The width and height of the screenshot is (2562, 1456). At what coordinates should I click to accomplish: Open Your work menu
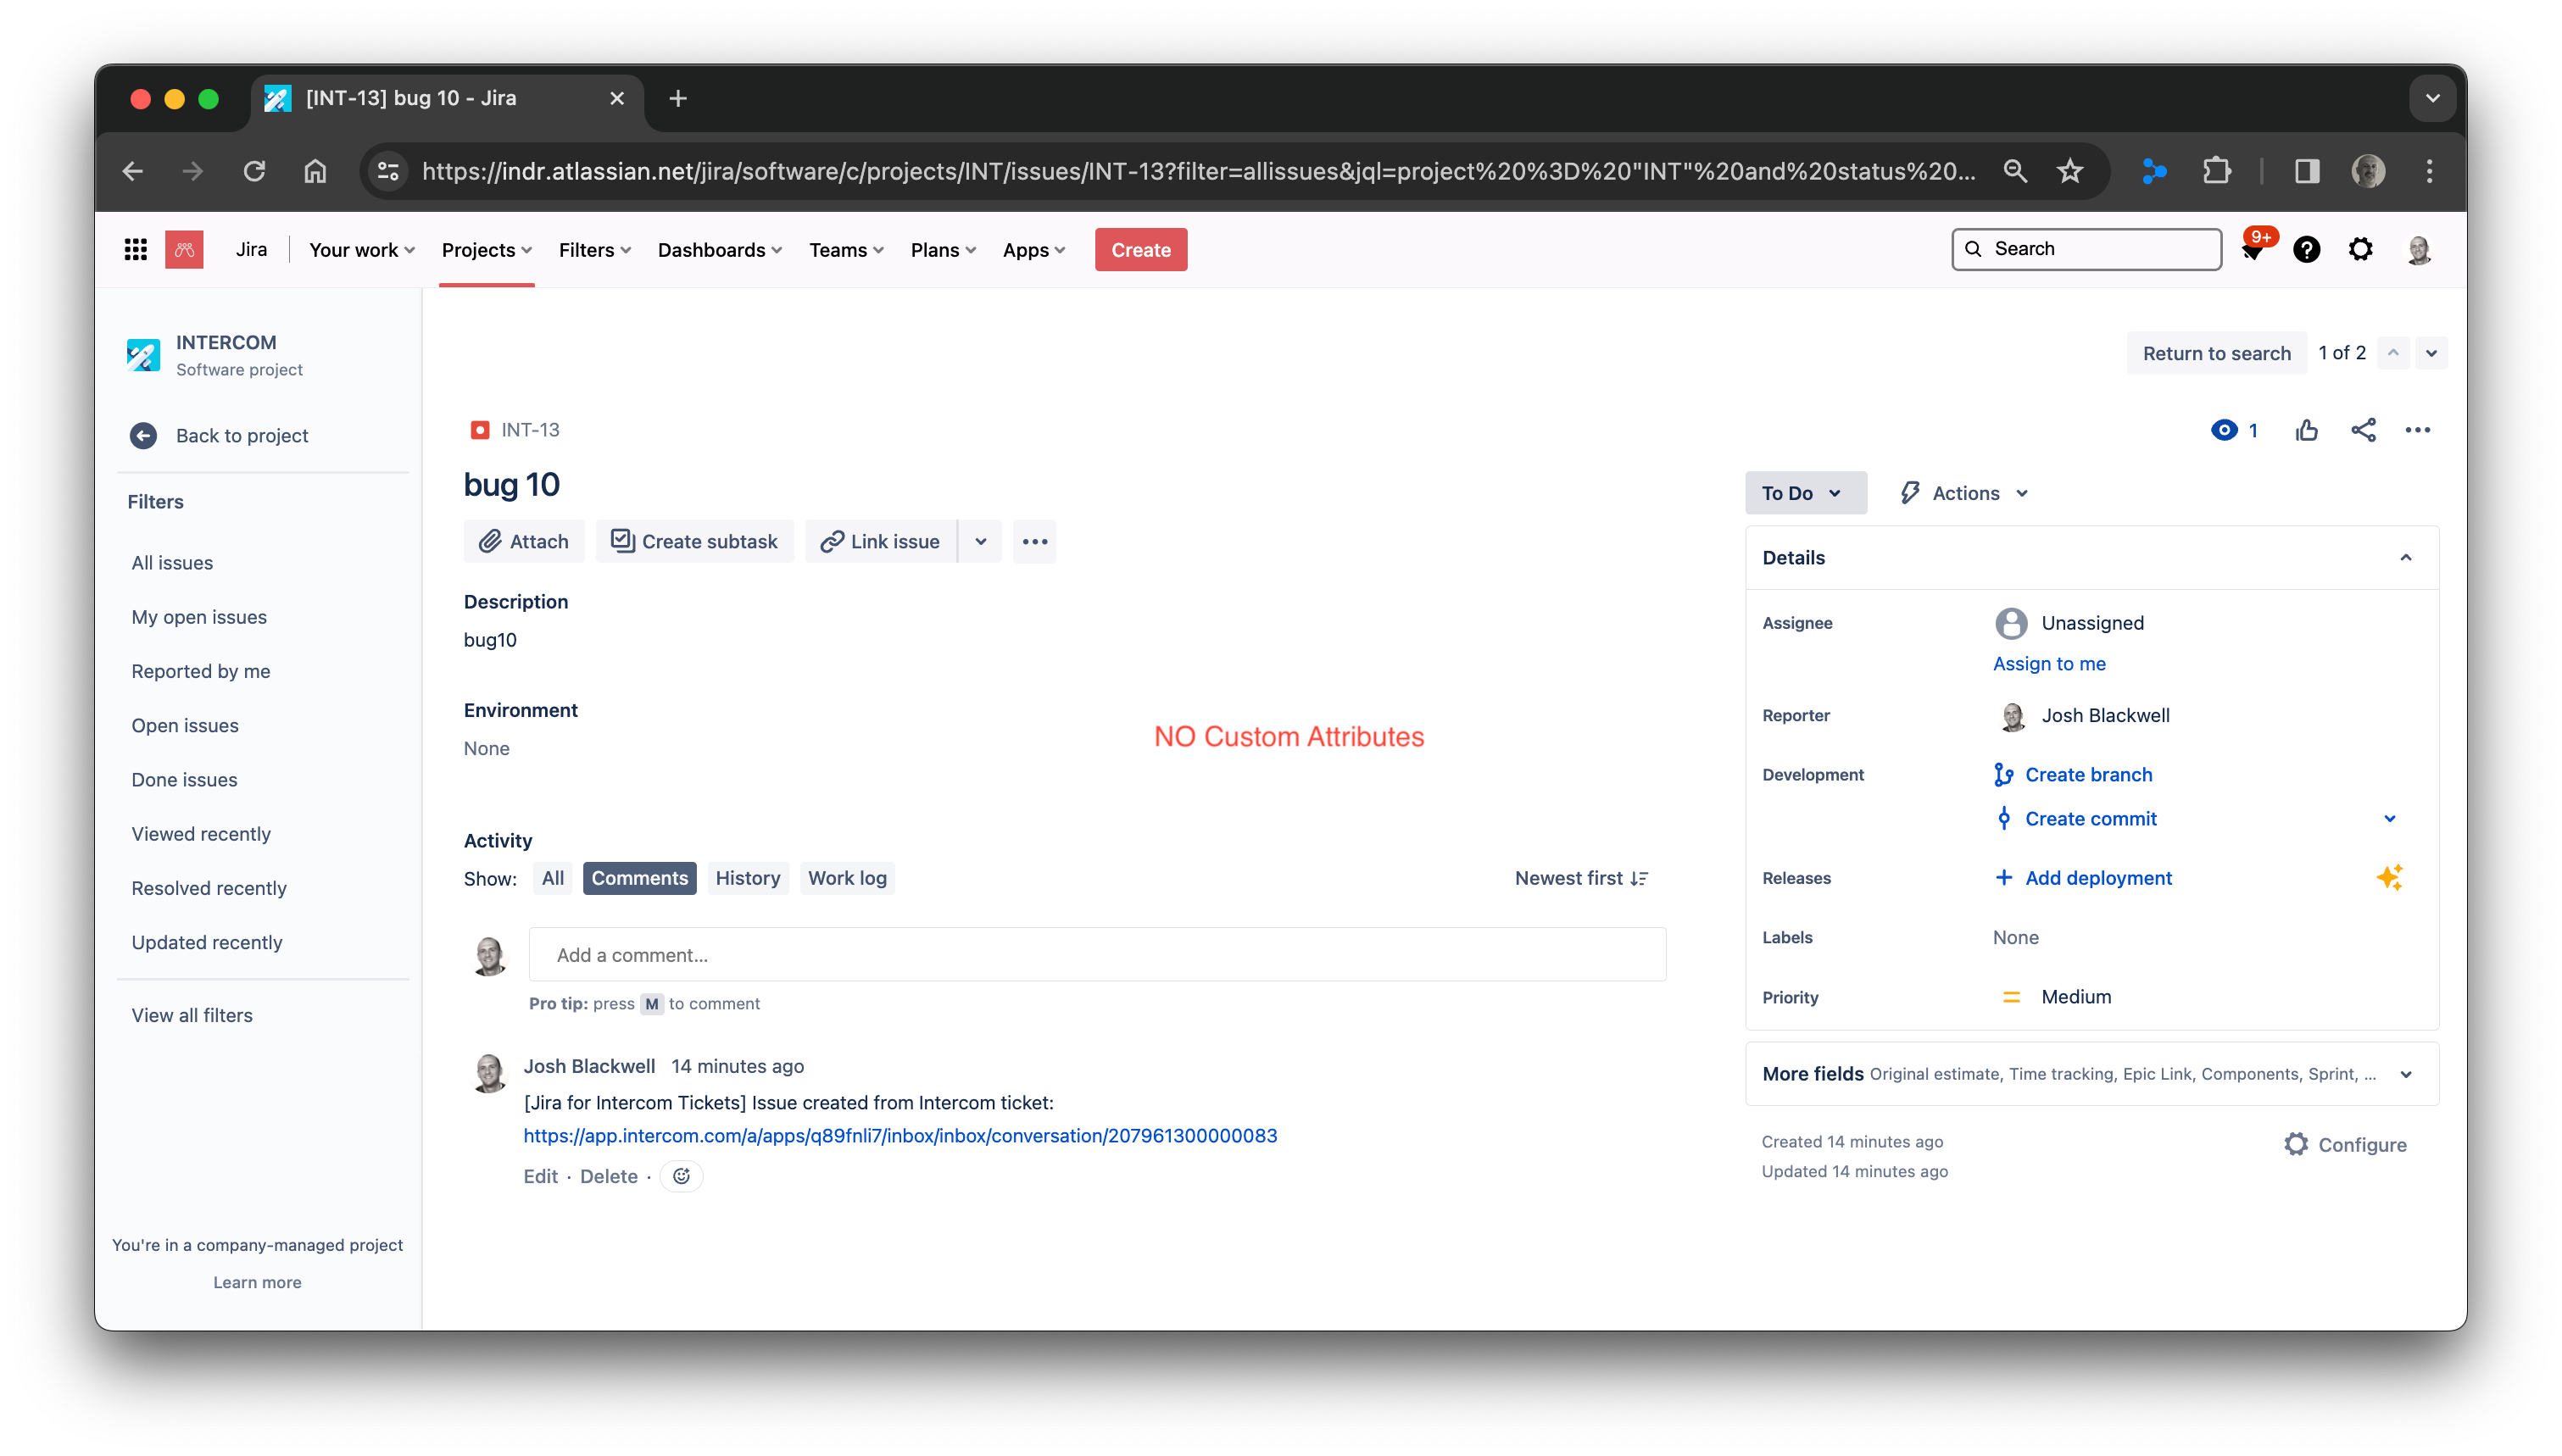(x=361, y=250)
